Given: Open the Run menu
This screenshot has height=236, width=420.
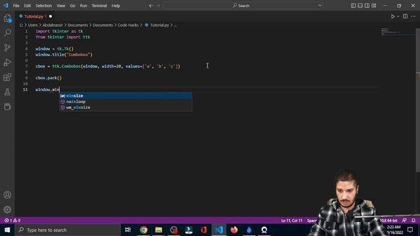Looking at the screenshot, I should pyautogui.click(x=83, y=6).
